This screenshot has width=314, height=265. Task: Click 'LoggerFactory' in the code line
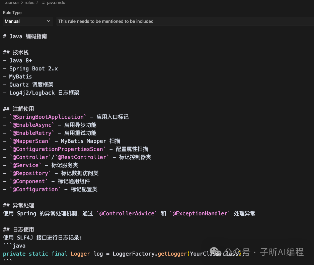[x=134, y=254]
